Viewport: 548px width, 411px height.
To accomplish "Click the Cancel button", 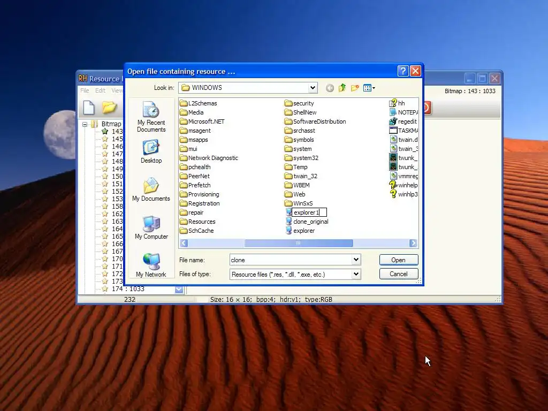I will [398, 273].
